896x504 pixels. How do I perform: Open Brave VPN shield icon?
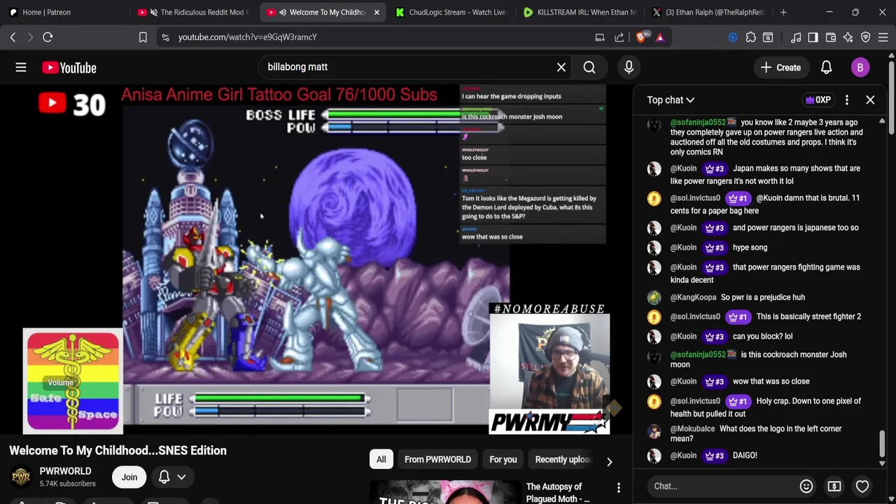click(866, 37)
